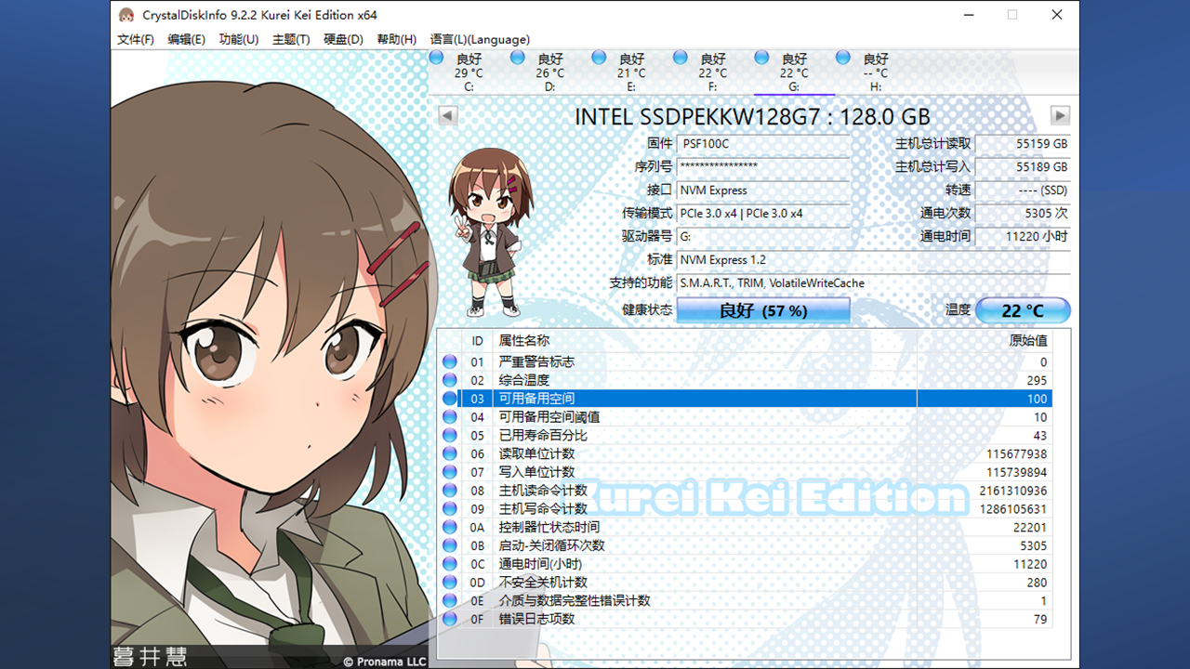Click the status orb for attribute 08 主机读命令计数
This screenshot has width=1190, height=669.
pos(450,491)
